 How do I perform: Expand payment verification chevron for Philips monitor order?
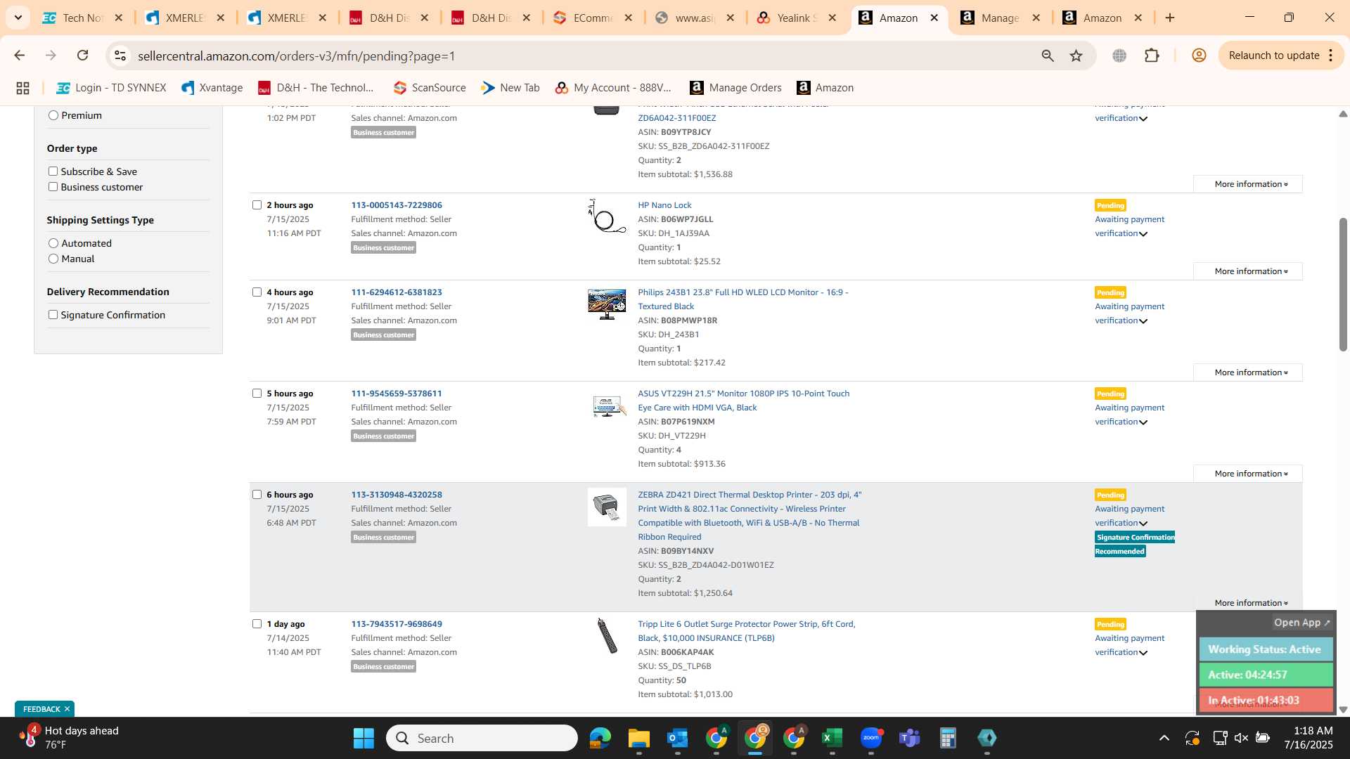tap(1143, 321)
